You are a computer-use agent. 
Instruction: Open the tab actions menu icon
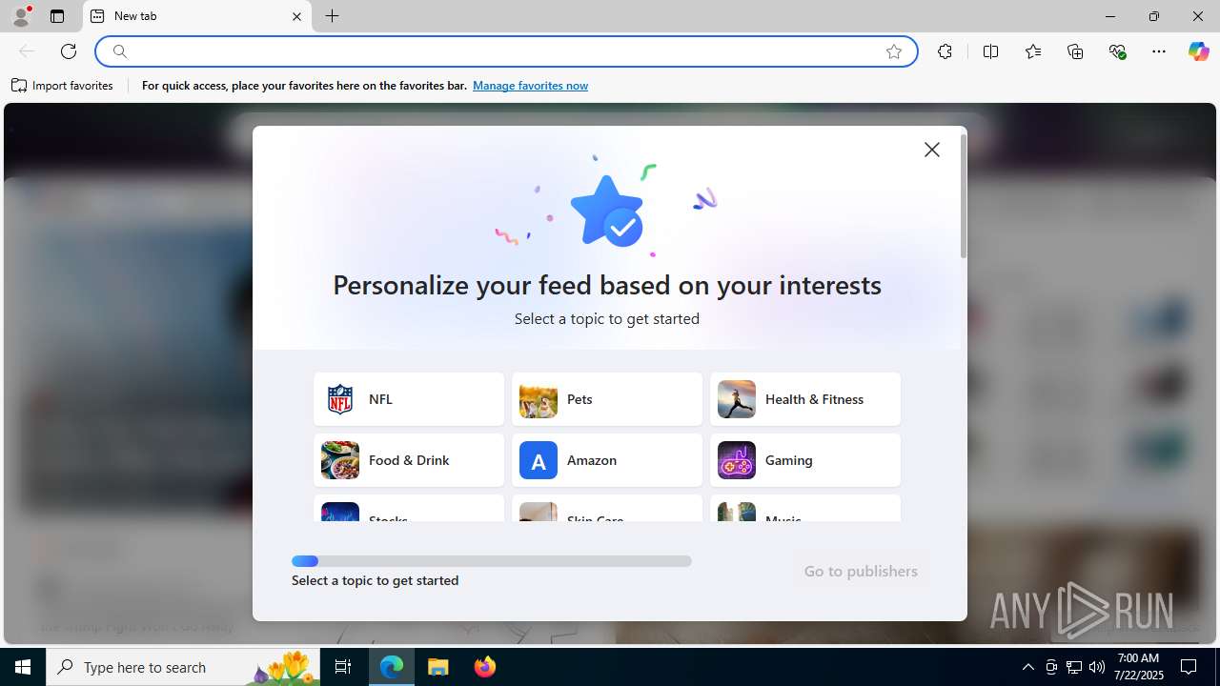(x=57, y=16)
